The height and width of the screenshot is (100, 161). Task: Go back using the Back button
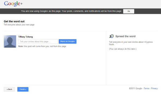click(x=9, y=89)
